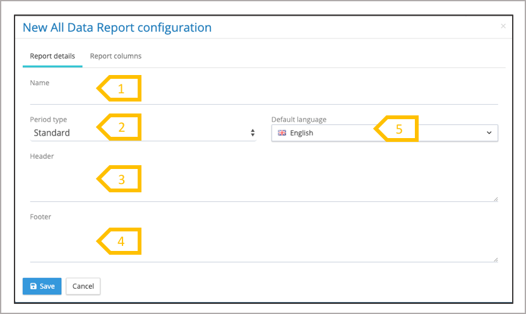This screenshot has height=314, width=526.
Task: Click the yellow callout marker numbered 5
Action: tap(398, 129)
